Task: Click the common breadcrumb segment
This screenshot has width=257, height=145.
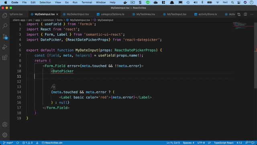Action: (x=48, y=20)
